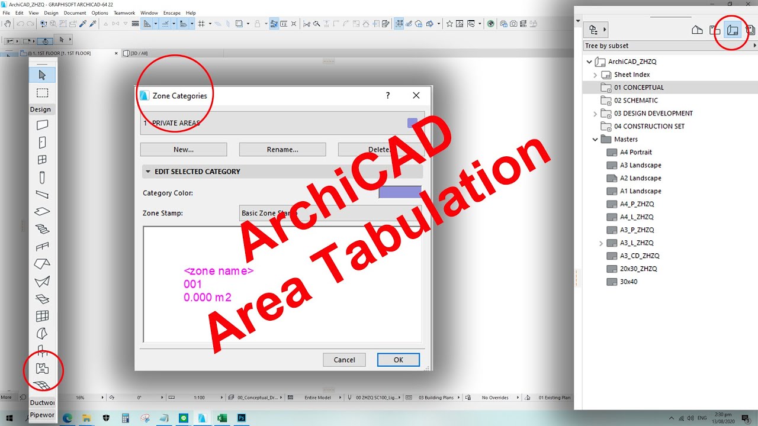Select the 1 PRIVATE AREAS category row
The width and height of the screenshot is (758, 426).
282,123
